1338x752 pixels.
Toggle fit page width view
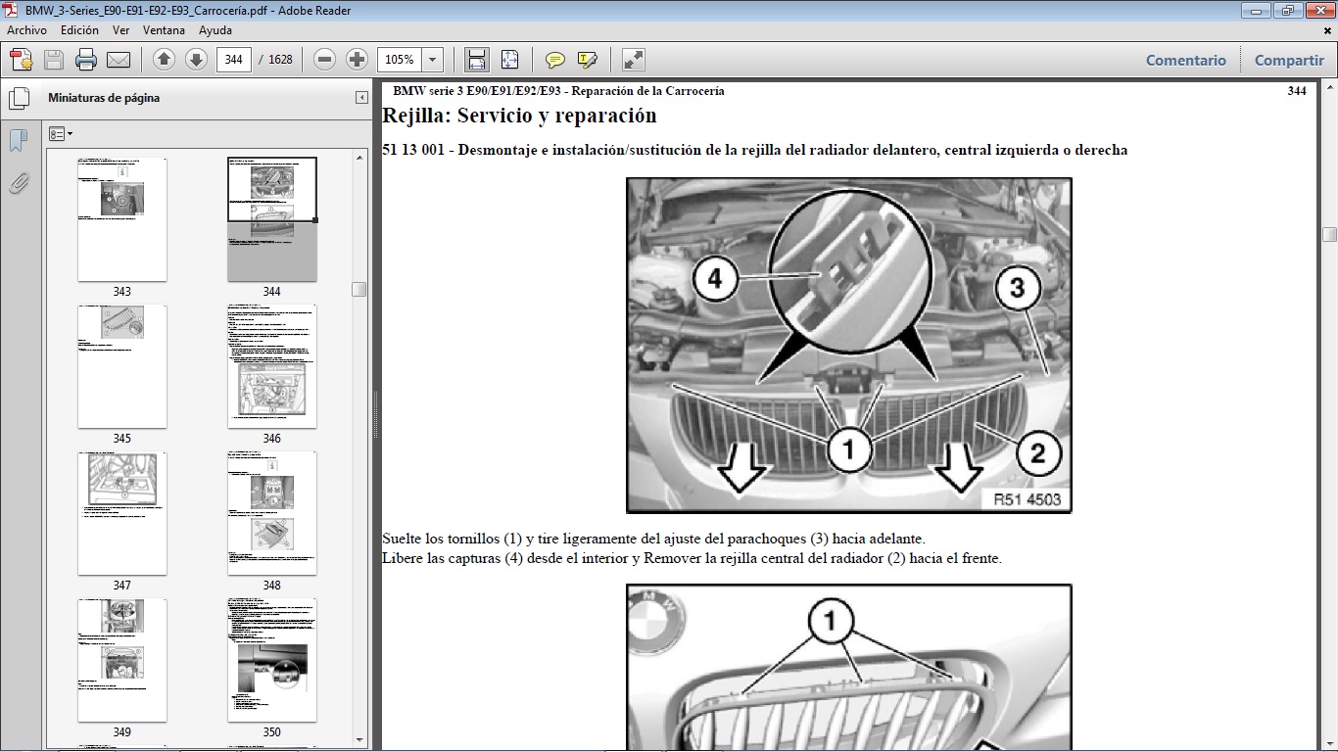coord(476,60)
